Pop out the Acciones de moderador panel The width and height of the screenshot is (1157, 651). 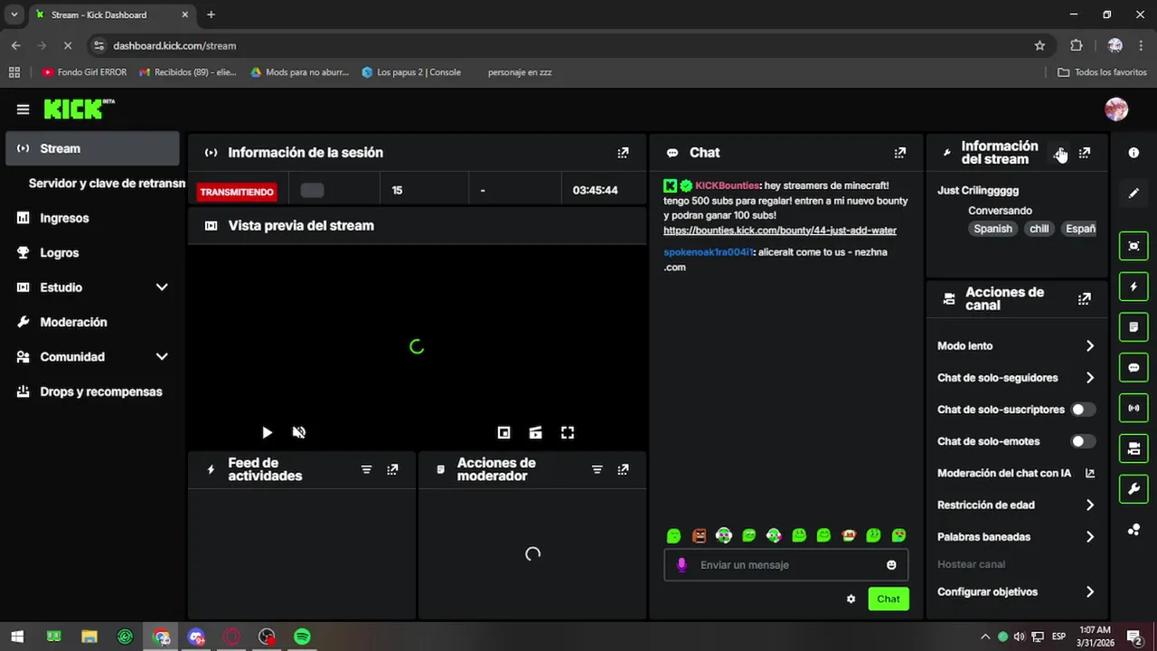[623, 469]
